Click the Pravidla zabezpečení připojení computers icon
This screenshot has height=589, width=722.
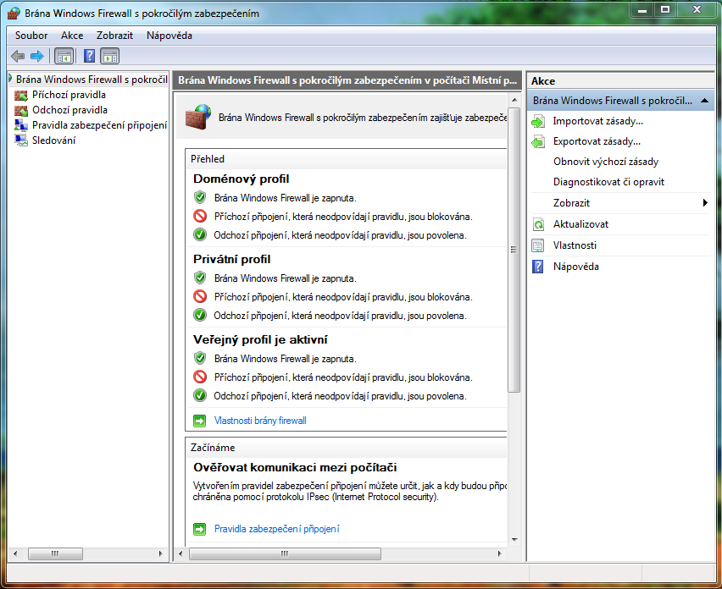21,125
